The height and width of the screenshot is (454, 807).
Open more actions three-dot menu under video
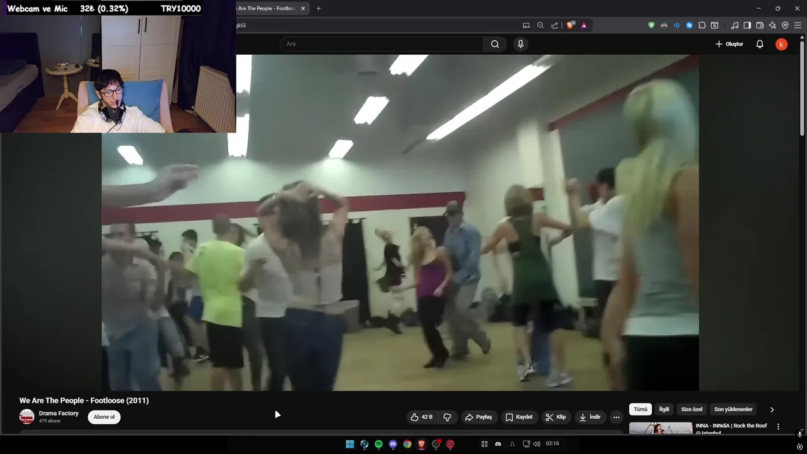(616, 417)
